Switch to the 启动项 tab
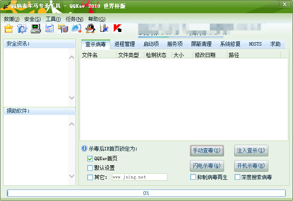This screenshot has width=293, height=201. pyautogui.click(x=151, y=44)
